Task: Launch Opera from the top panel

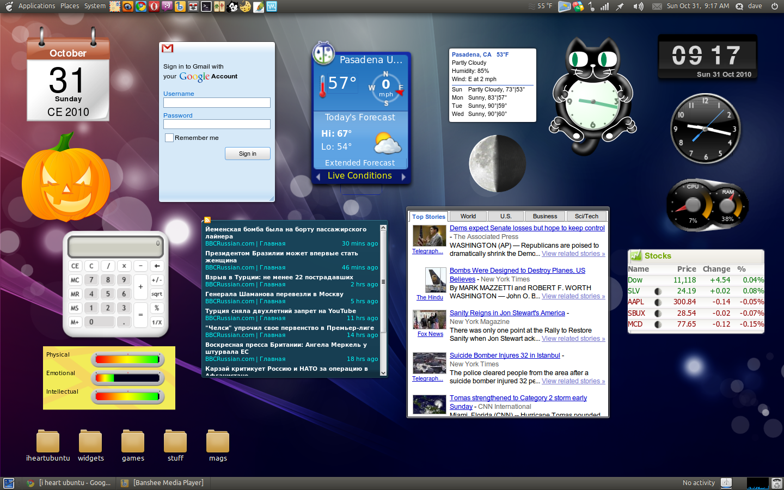Action: 154,7
